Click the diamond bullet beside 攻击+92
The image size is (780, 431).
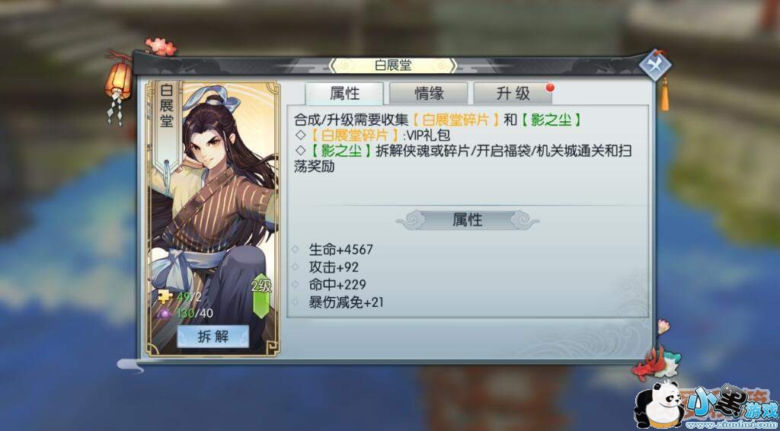(295, 267)
